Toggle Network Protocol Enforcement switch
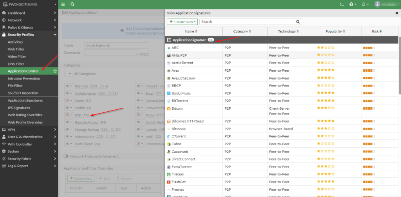401x197 pixels. (x=66, y=156)
